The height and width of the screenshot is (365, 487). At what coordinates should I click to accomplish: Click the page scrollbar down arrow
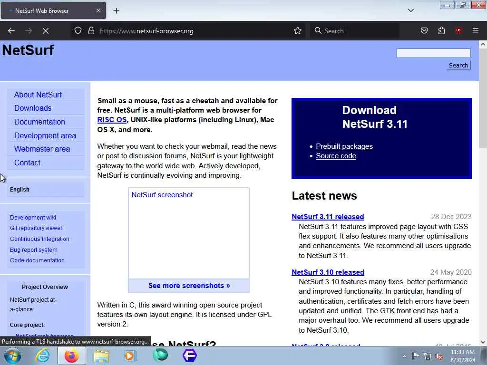tap(483, 342)
